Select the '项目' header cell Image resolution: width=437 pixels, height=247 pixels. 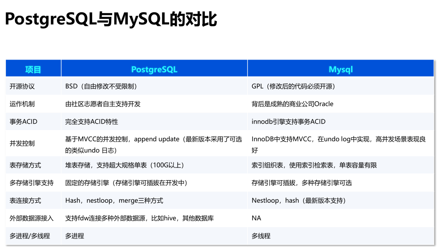pos(34,68)
